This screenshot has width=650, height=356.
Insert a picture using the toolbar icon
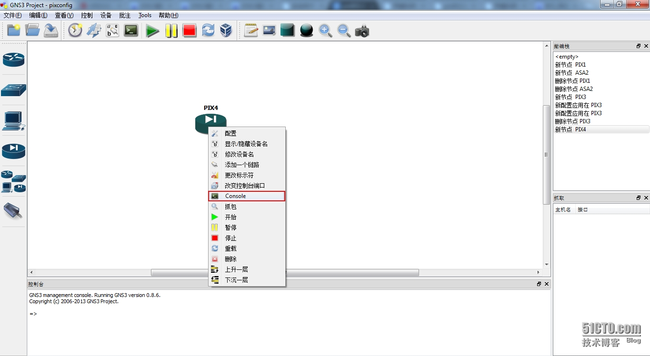click(x=269, y=30)
